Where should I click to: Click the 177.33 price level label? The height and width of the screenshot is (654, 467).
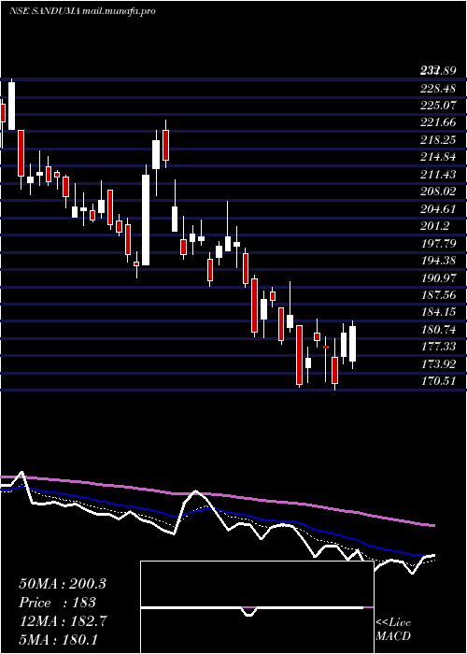click(437, 347)
